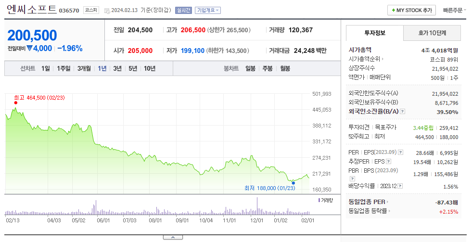Click the 동일업종 등락률 value +2.15%
This screenshot has height=242, width=472.
pos(448,212)
